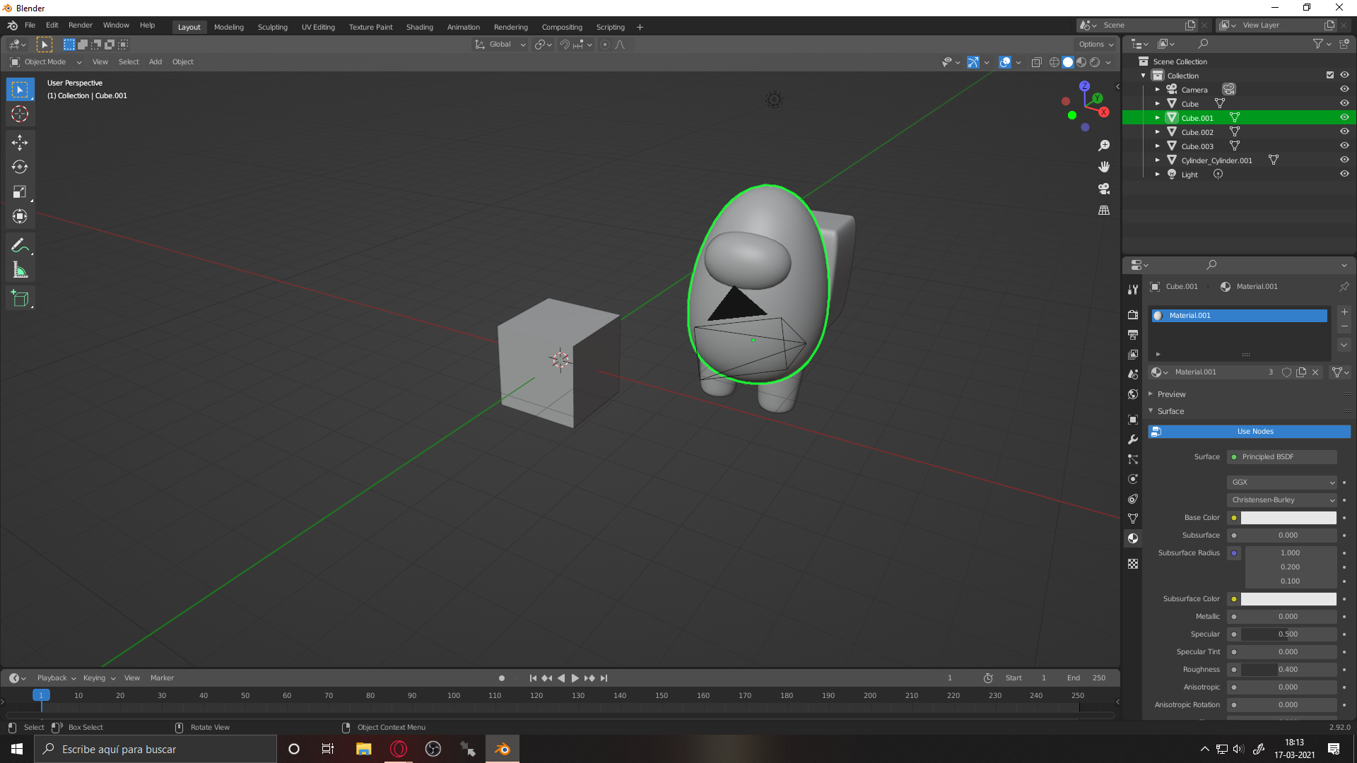1357x763 pixels.
Task: Click the Base Color swatch
Action: click(x=1288, y=518)
